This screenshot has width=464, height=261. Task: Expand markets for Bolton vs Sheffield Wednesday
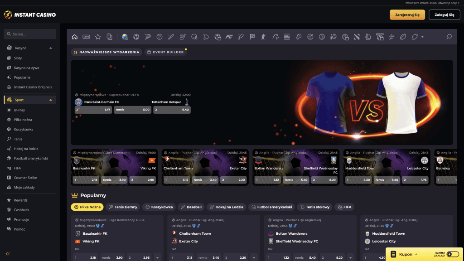(x=350, y=257)
